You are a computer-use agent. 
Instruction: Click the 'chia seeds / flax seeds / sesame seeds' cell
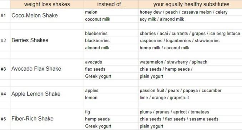coord(190,119)
